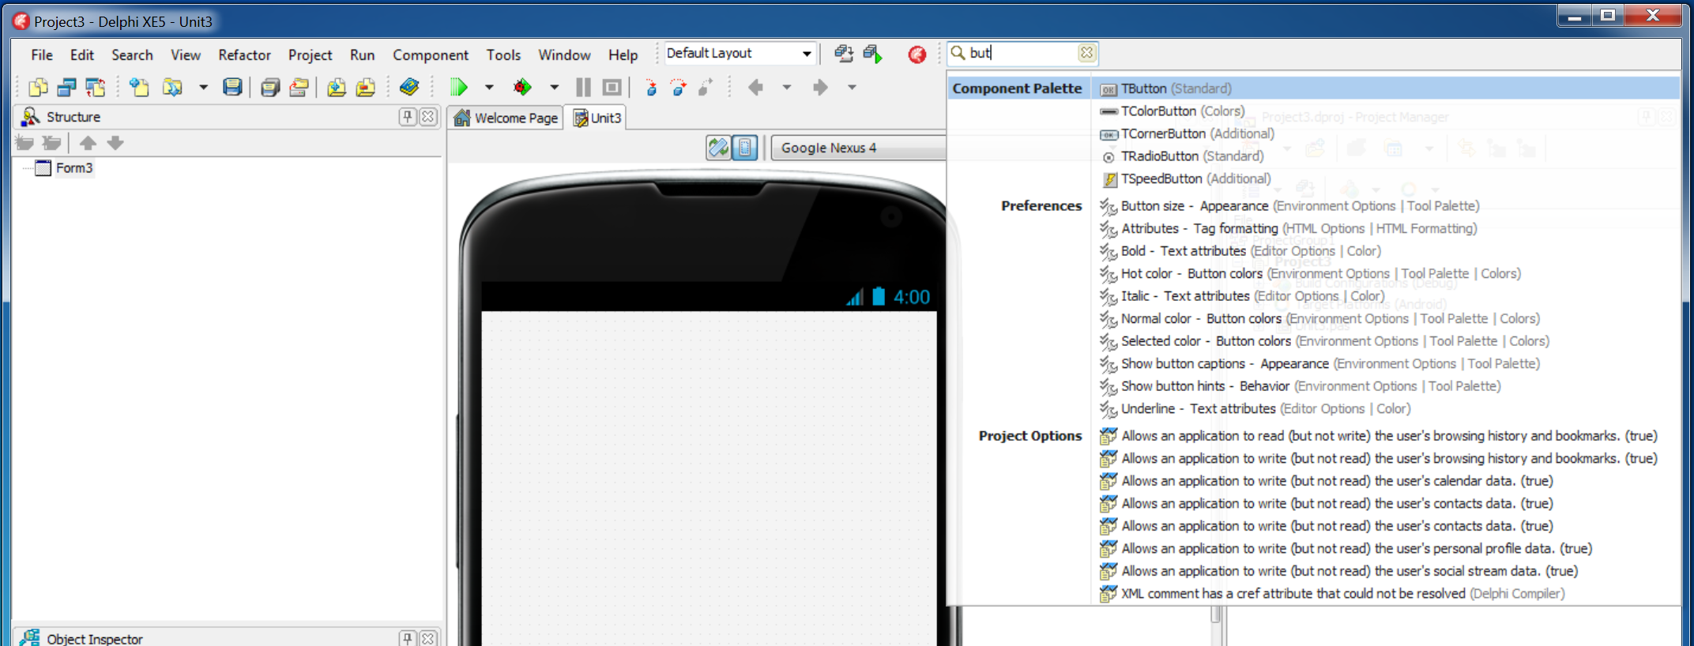Viewport: 1694px width, 646px height.
Task: Pin the Structure panel
Action: click(x=407, y=117)
